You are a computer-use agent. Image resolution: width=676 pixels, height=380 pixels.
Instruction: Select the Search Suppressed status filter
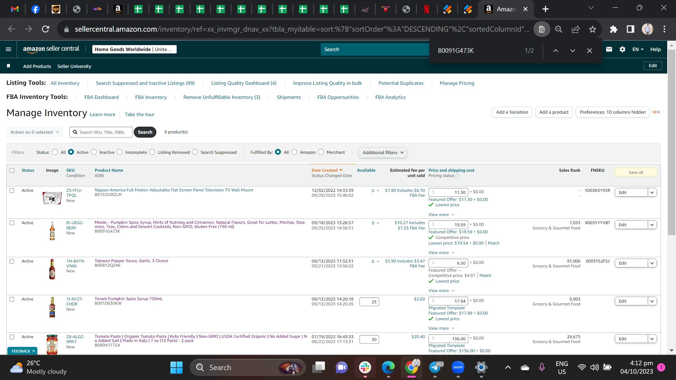point(195,152)
